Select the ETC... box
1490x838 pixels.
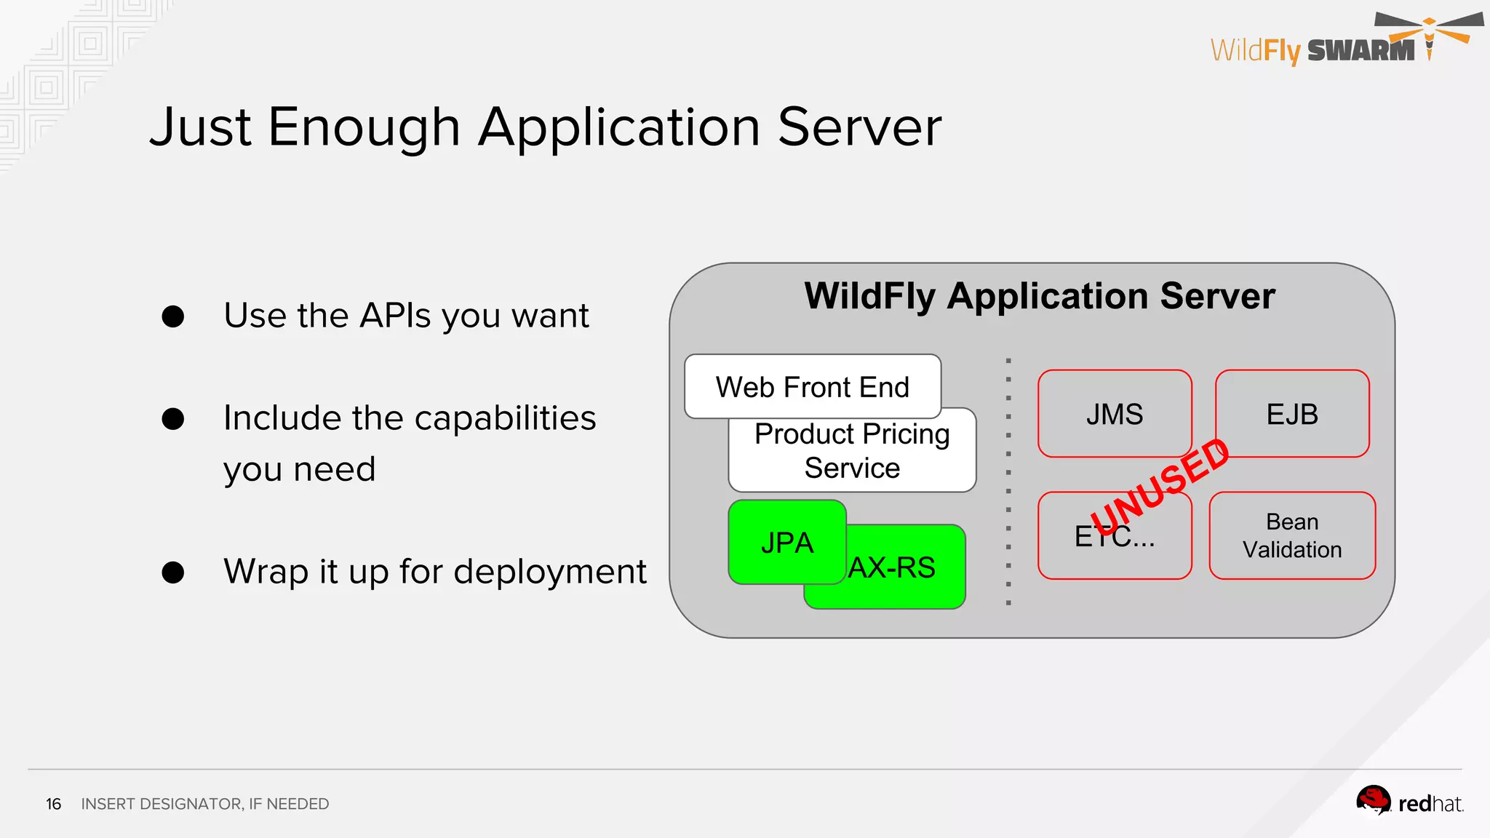tap(1115, 536)
